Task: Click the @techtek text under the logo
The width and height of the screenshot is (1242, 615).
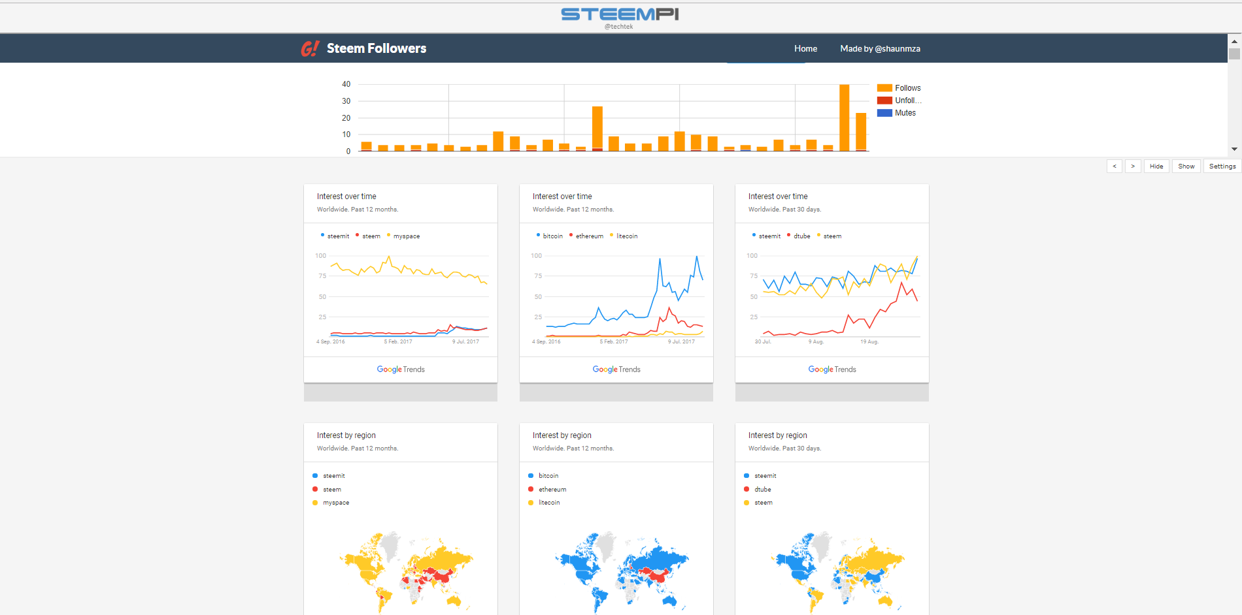Action: 618,27
